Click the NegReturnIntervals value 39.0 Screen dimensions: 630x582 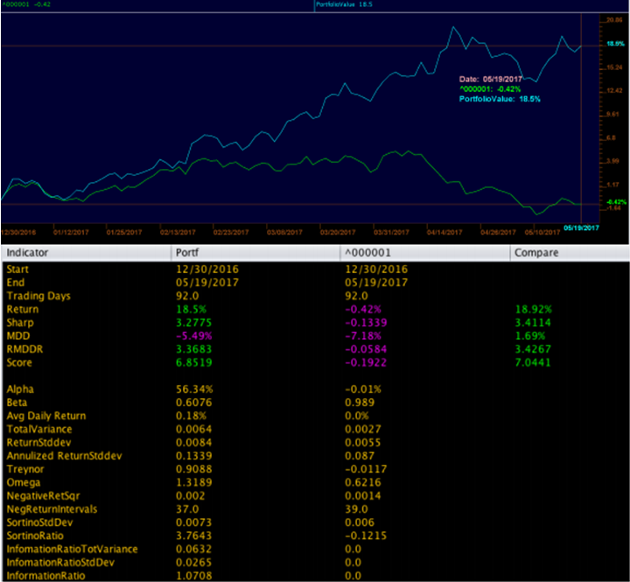(356, 509)
